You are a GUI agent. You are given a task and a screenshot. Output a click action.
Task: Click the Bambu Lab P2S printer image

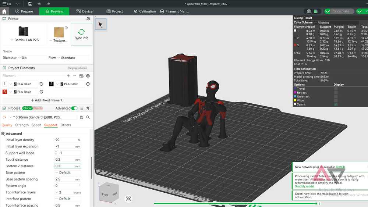coord(23,31)
